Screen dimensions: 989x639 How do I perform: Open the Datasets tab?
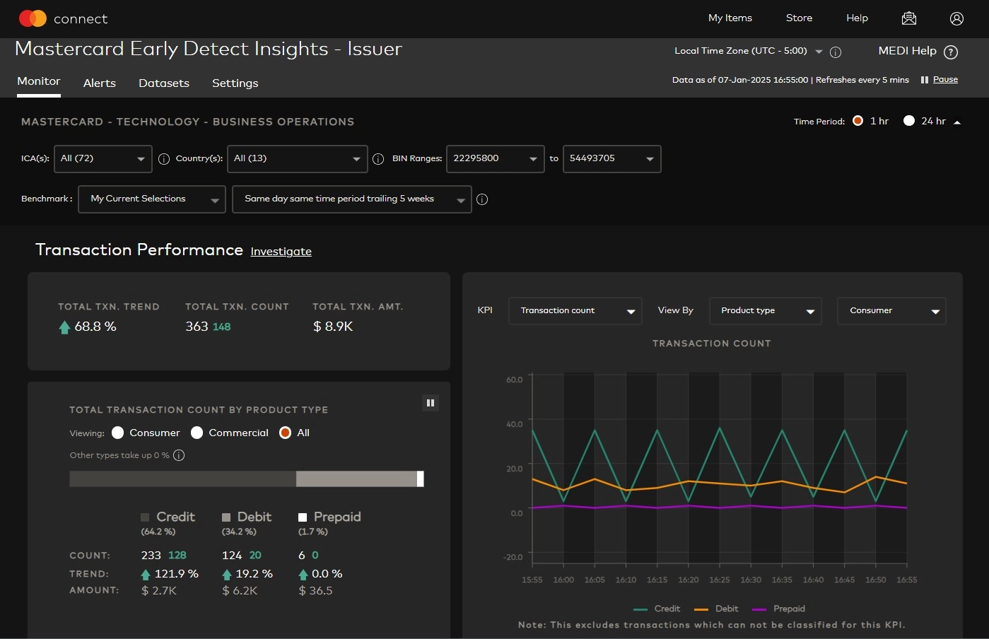pyautogui.click(x=163, y=83)
